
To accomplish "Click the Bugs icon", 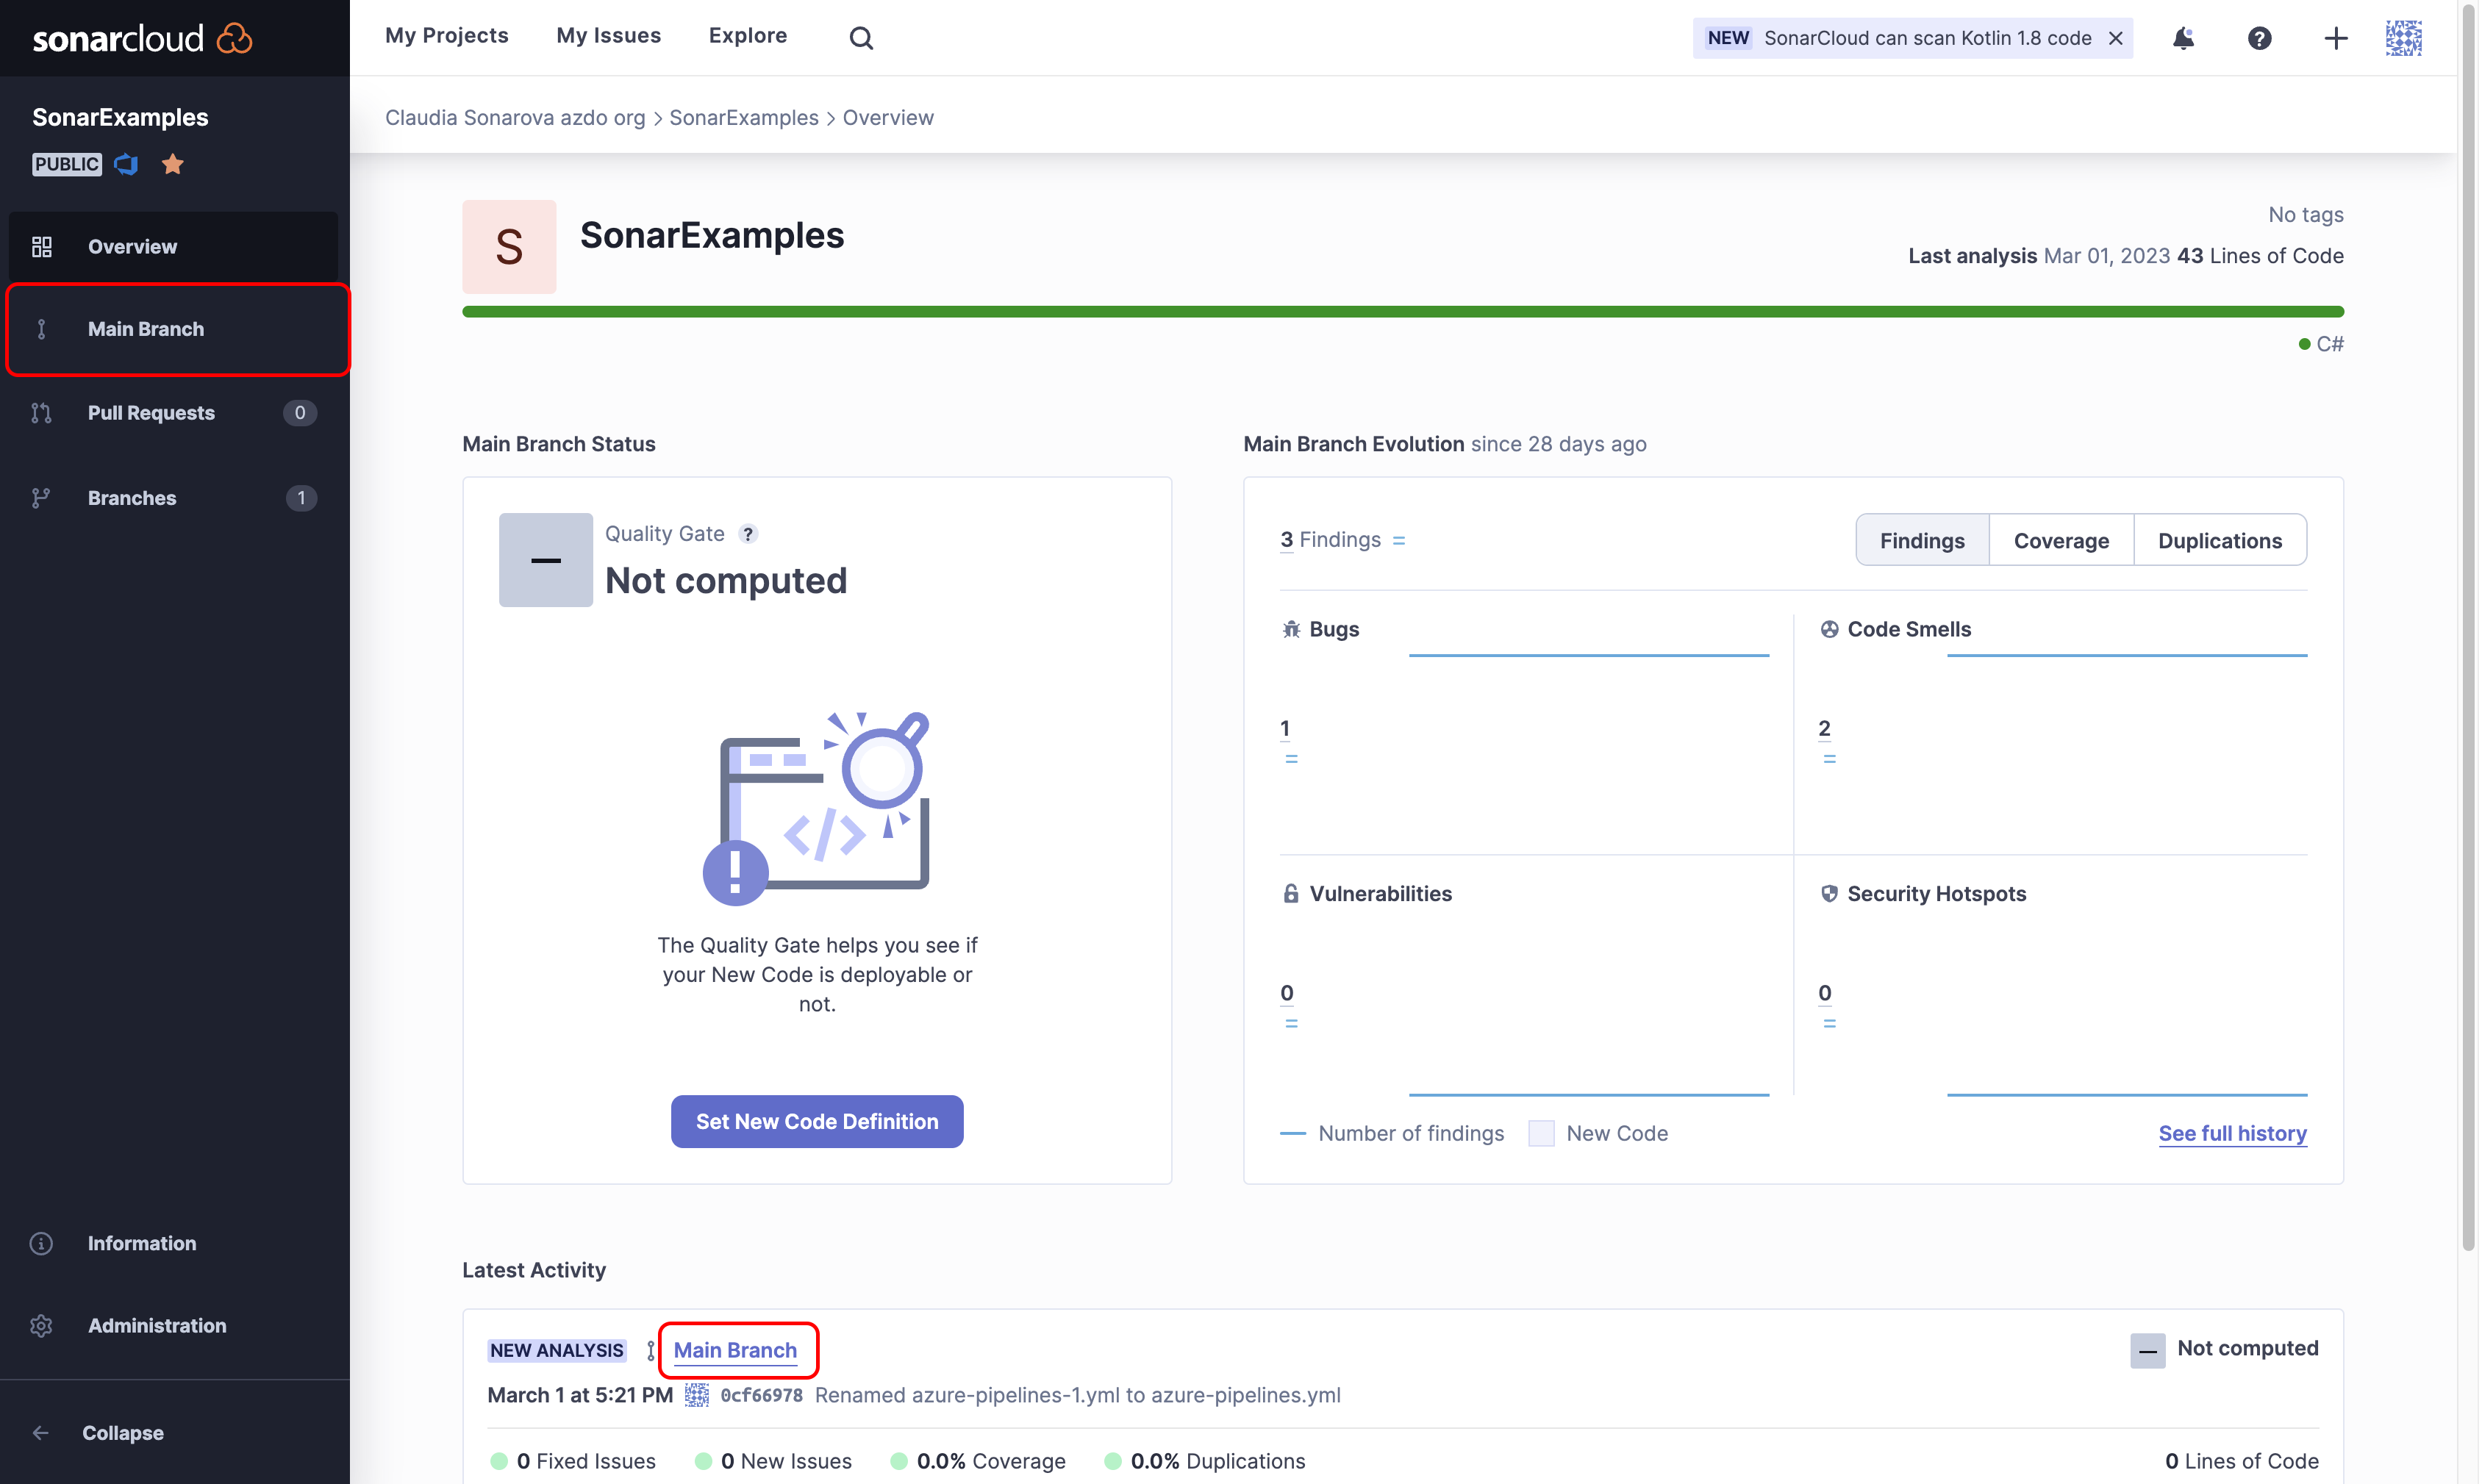I will 1291,630.
